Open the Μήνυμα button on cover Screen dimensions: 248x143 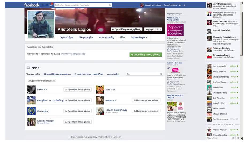tap(150, 29)
